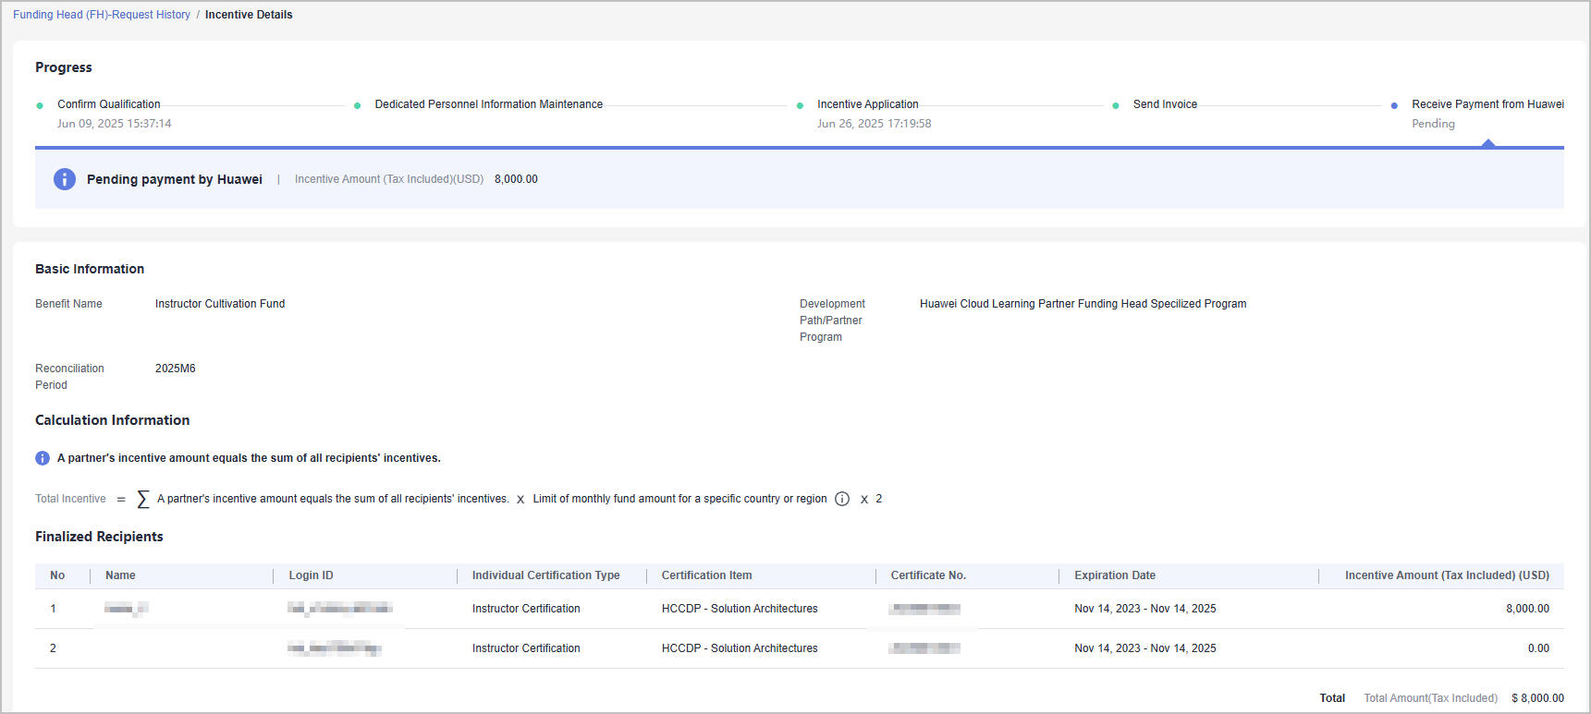Open the Send Invoice progress step label
The image size is (1591, 714).
[x=1165, y=104]
